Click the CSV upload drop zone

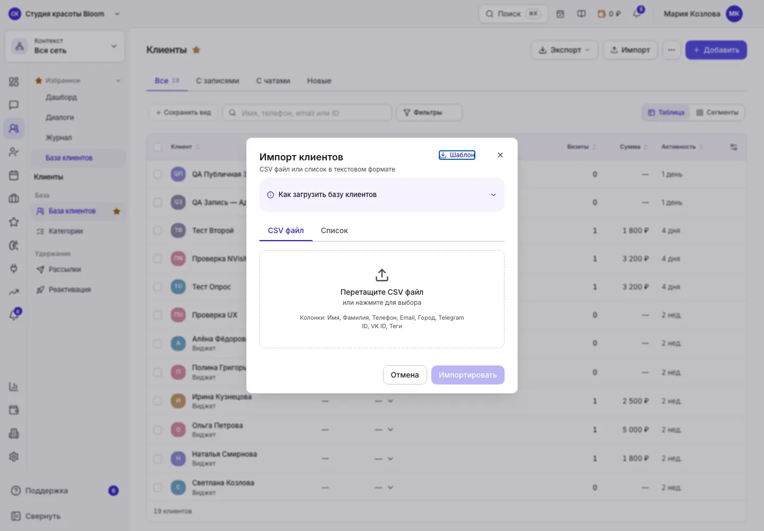[x=382, y=299]
